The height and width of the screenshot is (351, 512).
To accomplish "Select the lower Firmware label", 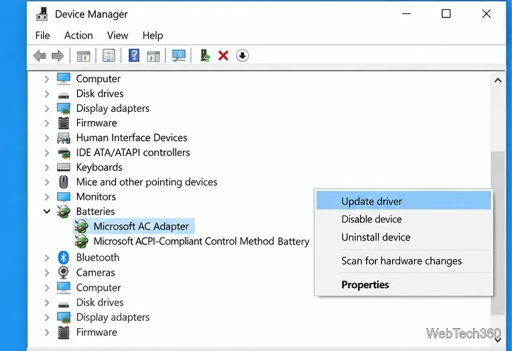I will pos(97,332).
